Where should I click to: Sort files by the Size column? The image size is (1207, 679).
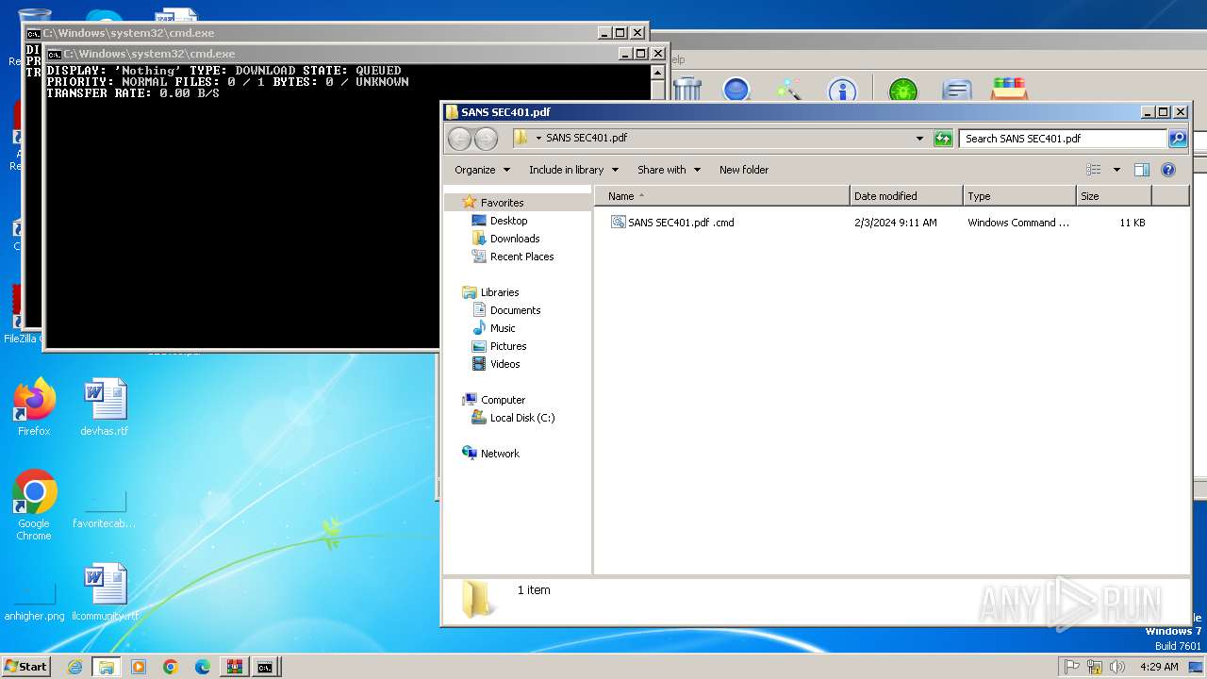click(1114, 196)
